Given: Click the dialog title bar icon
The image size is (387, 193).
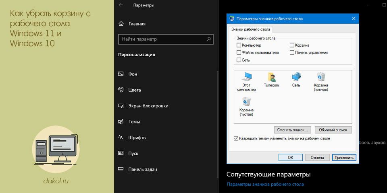Looking at the screenshot, I should click(x=232, y=19).
